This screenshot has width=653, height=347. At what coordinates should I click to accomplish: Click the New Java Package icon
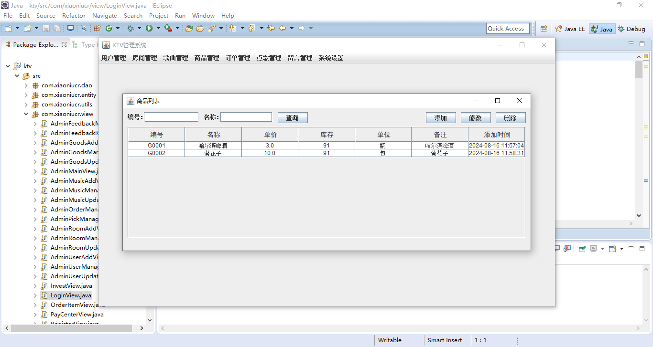tap(97, 29)
